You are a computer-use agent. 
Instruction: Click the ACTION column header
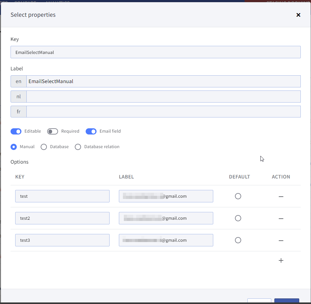pos(281,177)
